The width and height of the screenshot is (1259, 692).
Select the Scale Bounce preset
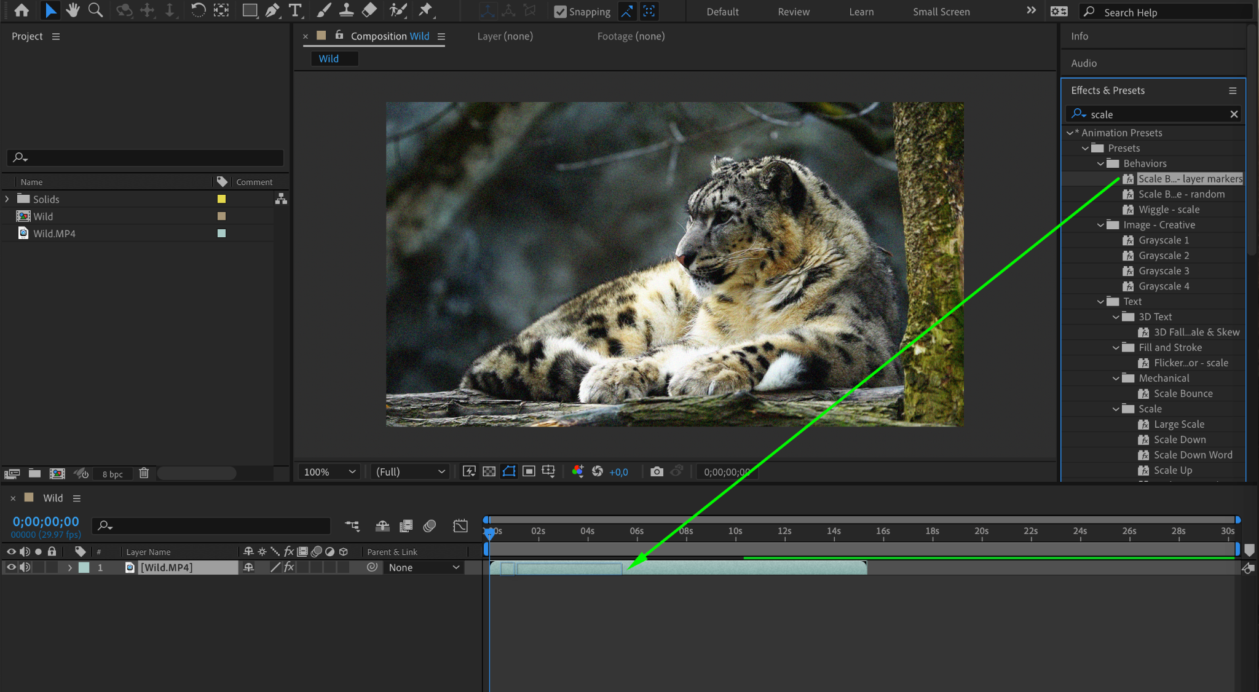tap(1183, 393)
